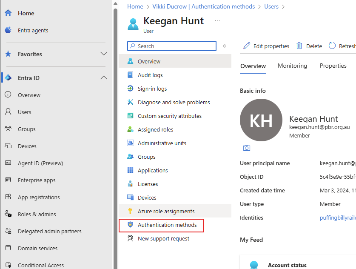Viewport: 356px width, 269px height.
Task: Switch to the Monitoring tab
Action: (x=292, y=66)
